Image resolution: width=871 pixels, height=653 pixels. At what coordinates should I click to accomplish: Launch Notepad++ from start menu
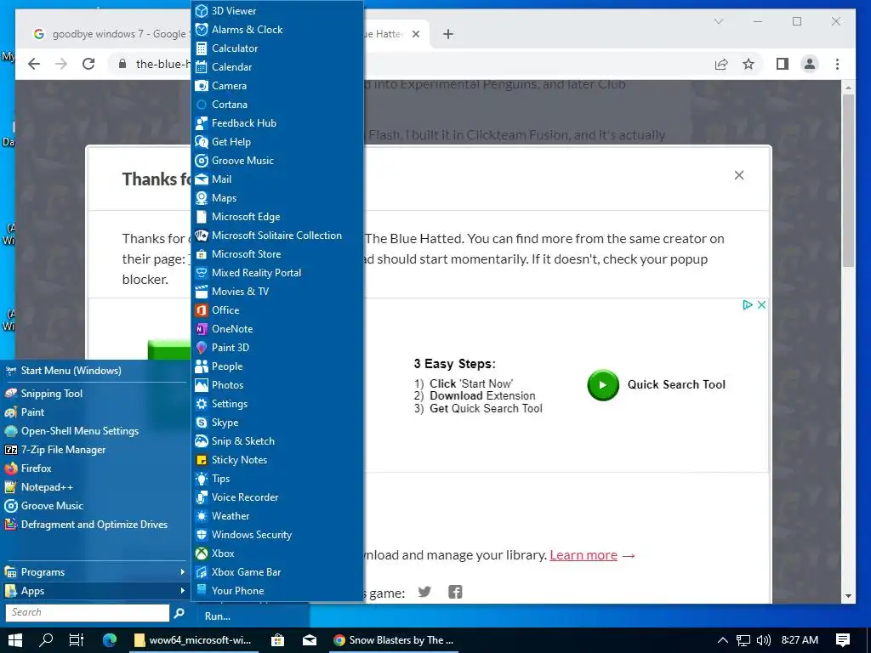95,487
